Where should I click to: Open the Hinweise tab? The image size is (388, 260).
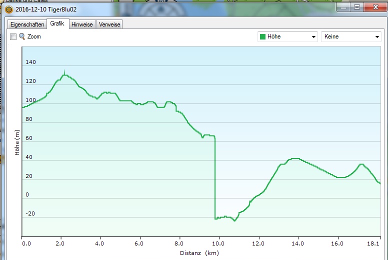pos(82,24)
